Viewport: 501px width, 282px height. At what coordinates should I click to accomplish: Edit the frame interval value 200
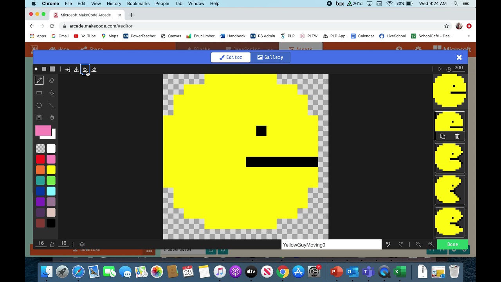click(x=458, y=68)
